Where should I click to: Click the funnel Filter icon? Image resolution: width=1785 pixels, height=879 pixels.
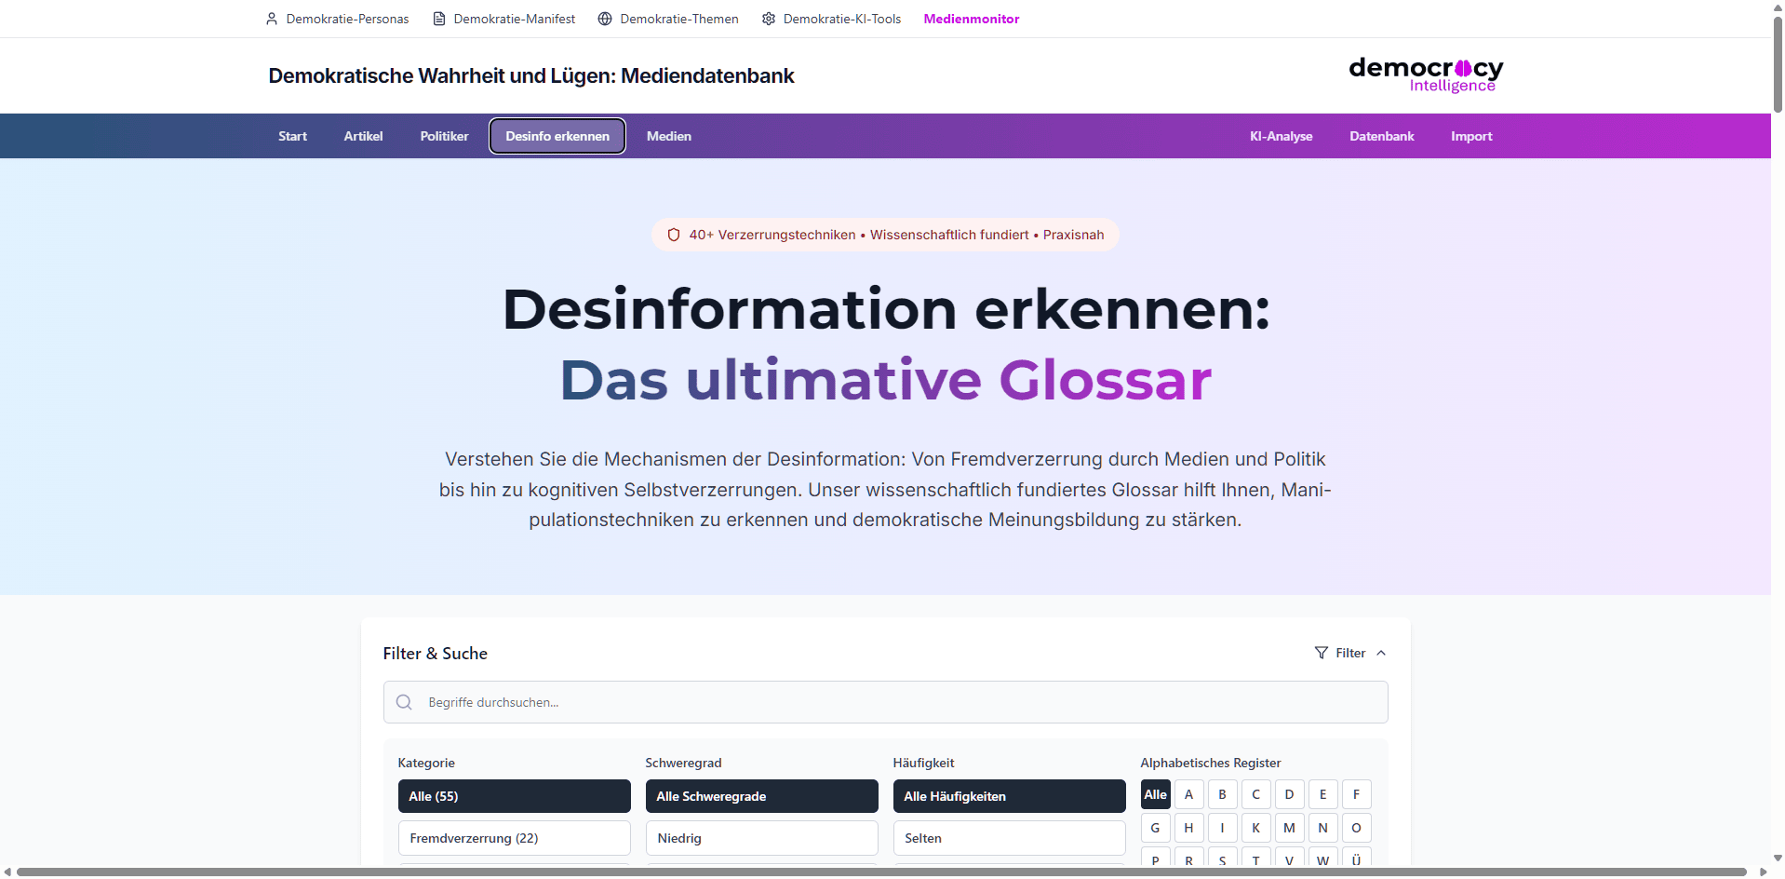(x=1322, y=653)
